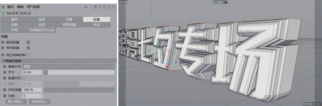The image size is (322, 106).
Task: Toggle the lock element icon
Action: point(109,7)
